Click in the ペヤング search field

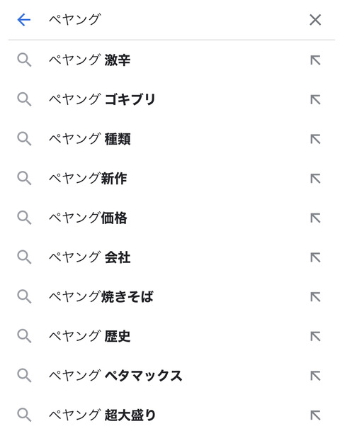tap(174, 20)
